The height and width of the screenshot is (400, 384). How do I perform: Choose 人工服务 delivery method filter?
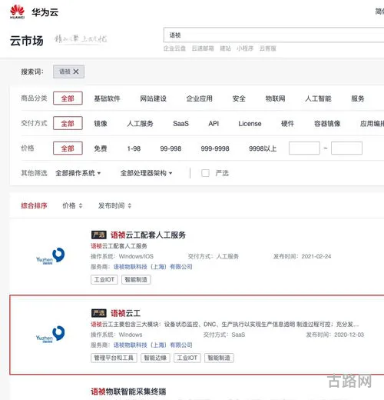pos(140,124)
